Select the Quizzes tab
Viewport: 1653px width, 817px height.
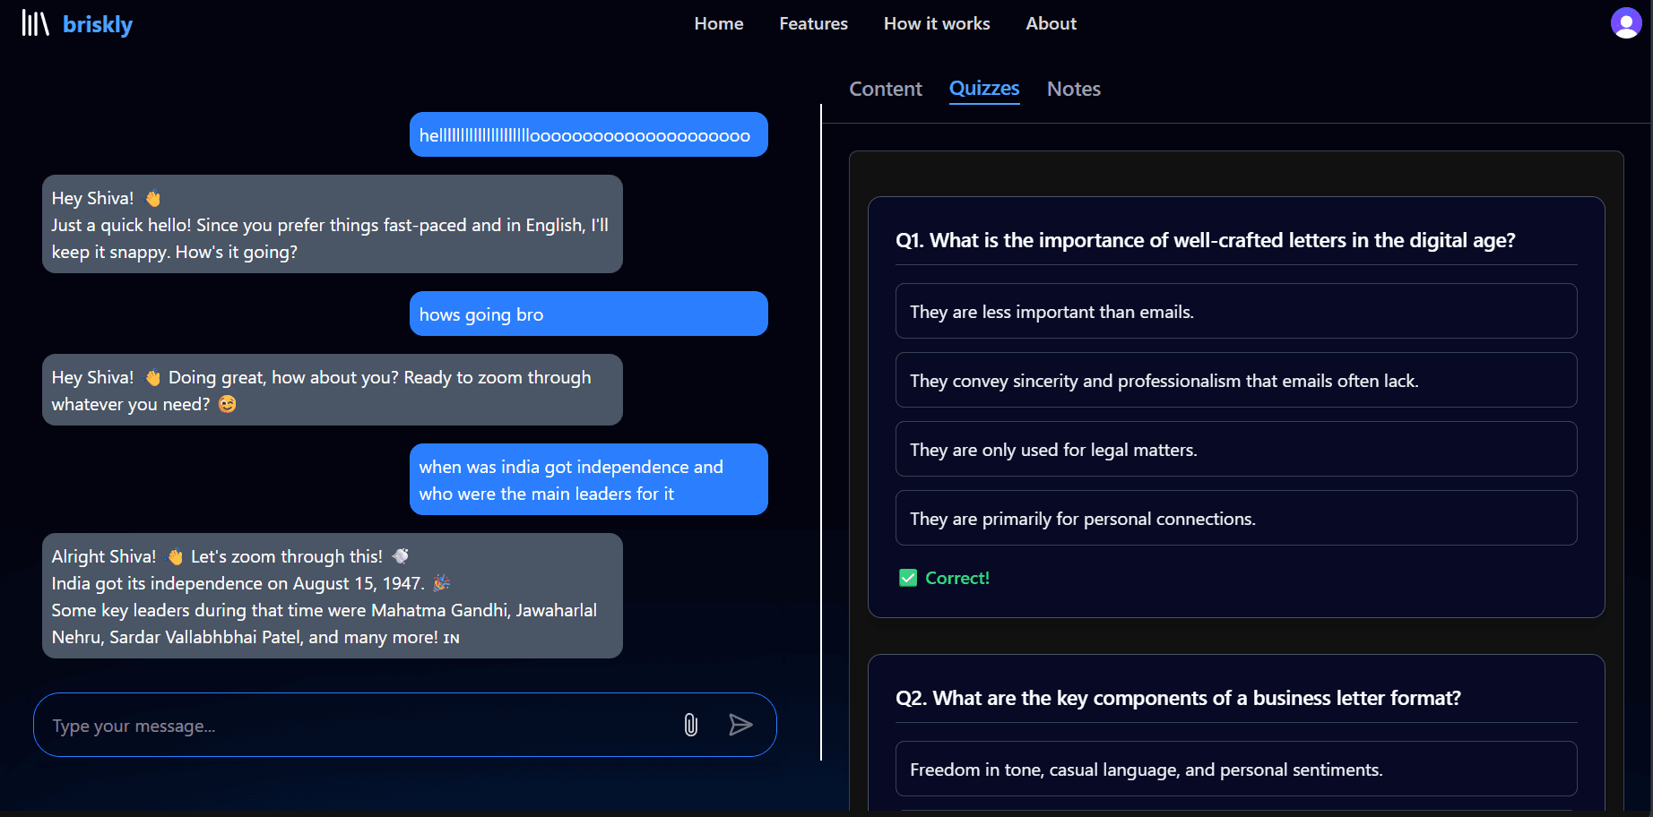point(984,89)
